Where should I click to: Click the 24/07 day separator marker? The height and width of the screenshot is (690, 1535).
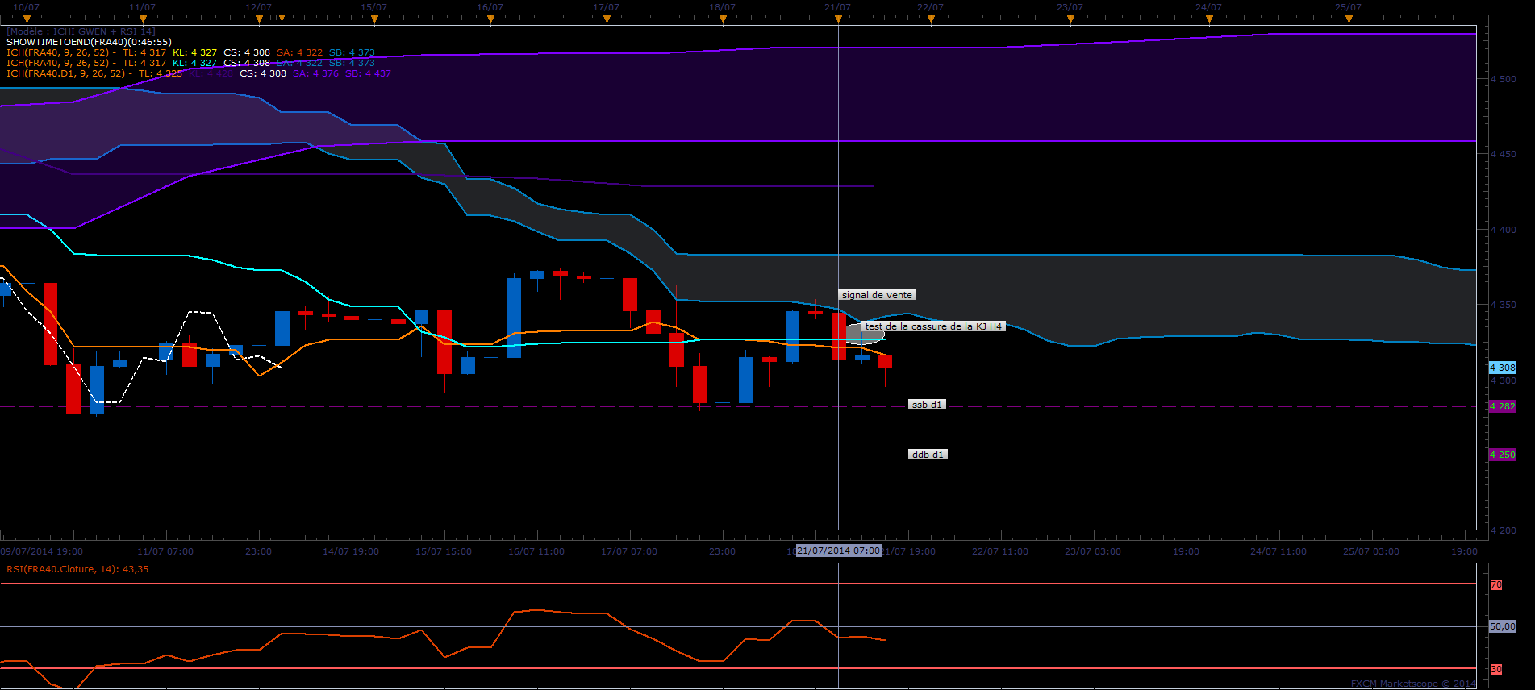click(x=1209, y=19)
